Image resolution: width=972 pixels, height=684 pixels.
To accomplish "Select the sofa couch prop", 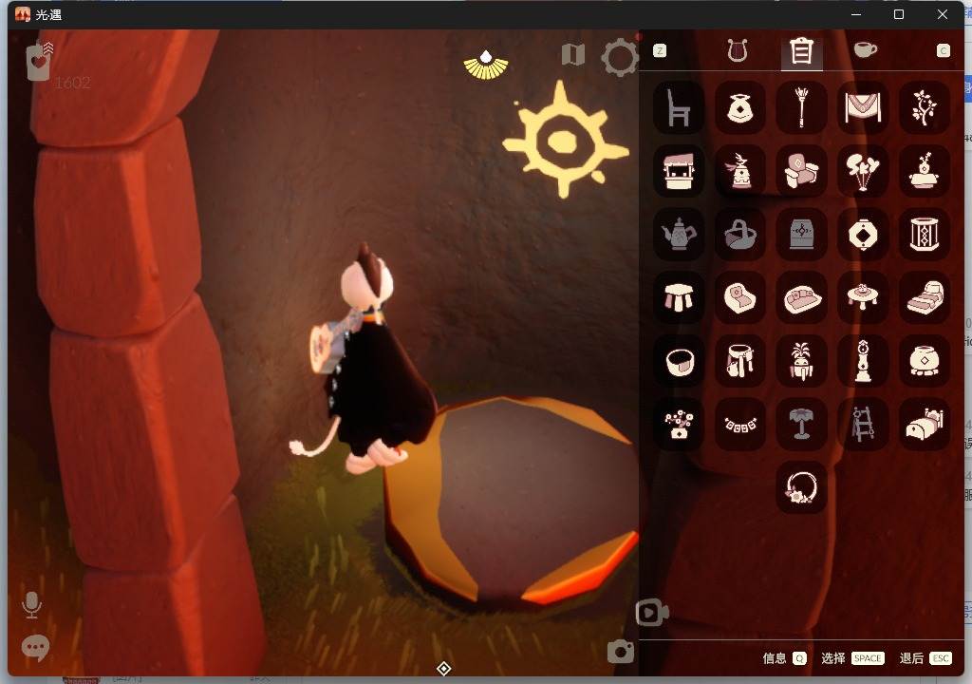I will [801, 297].
